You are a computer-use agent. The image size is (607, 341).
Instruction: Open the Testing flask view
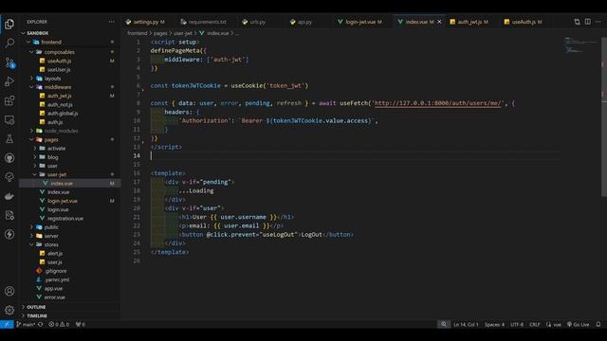(9, 139)
